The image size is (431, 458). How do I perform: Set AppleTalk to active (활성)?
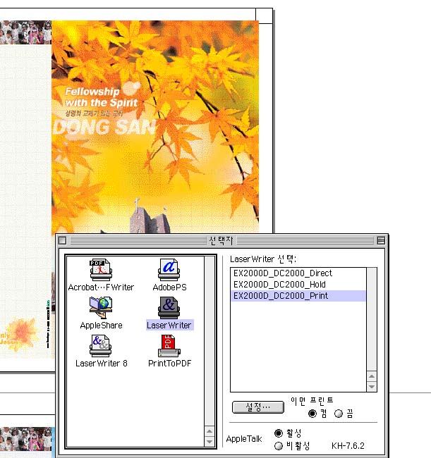click(x=278, y=433)
